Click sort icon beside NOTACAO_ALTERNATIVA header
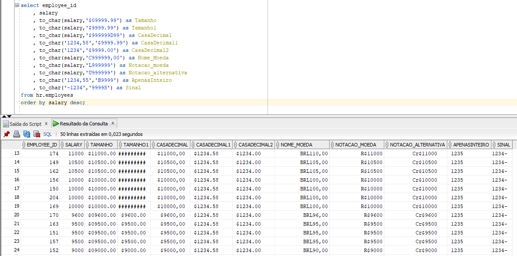This screenshot has height=256, width=517. (x=387, y=144)
